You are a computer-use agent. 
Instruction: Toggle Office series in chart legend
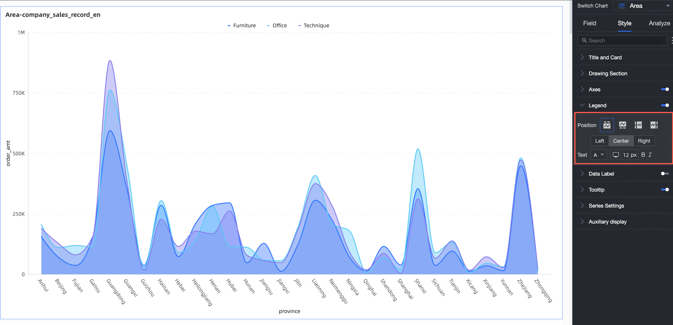(x=277, y=26)
